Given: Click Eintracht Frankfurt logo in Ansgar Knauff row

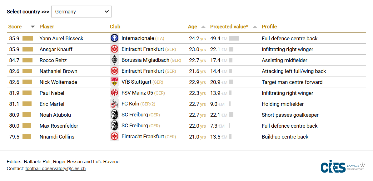Looking at the screenshot, I should coord(114,49).
